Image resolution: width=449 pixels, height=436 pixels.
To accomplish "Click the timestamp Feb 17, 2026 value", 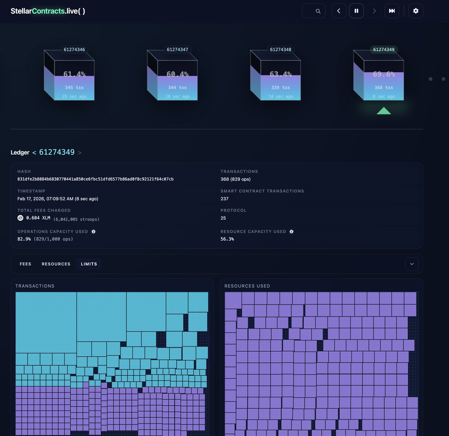I will pyautogui.click(x=58, y=199).
